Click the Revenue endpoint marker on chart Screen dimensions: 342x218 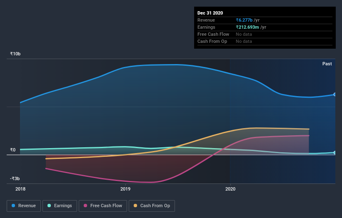point(335,94)
